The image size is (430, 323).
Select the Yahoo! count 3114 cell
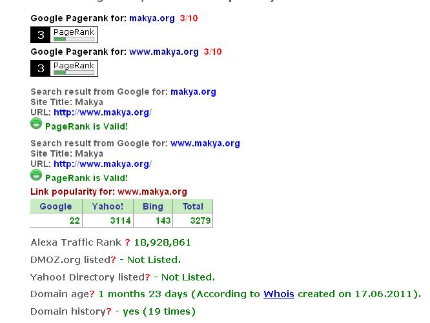(x=108, y=220)
